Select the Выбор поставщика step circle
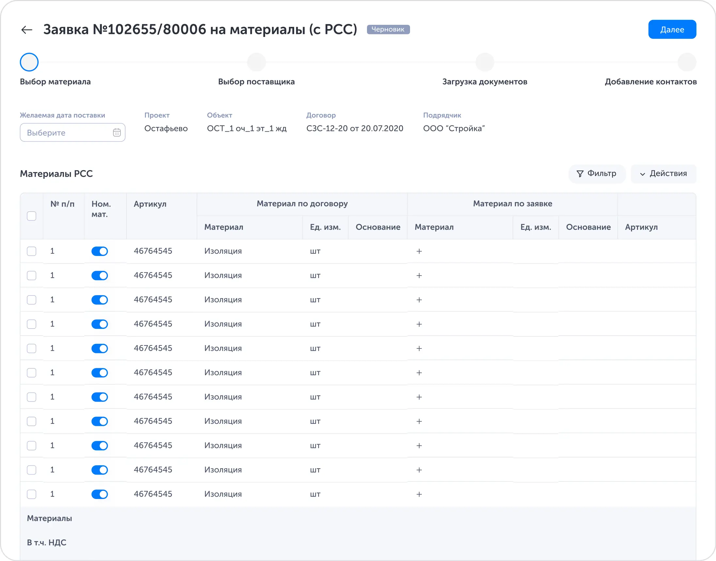The width and height of the screenshot is (716, 561). coord(256,62)
